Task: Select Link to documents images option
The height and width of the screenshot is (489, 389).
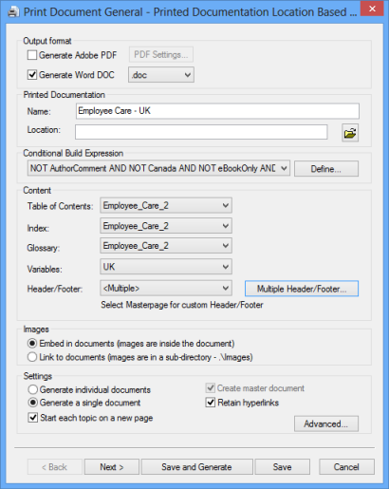Action: [x=32, y=357]
